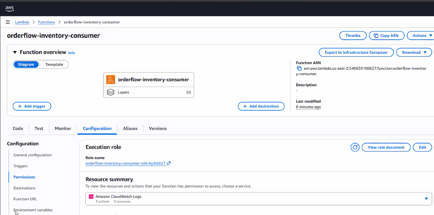Image resolution: width=434 pixels, height=215 pixels.
Task: Click external link icon after role name
Action: (x=169, y=163)
